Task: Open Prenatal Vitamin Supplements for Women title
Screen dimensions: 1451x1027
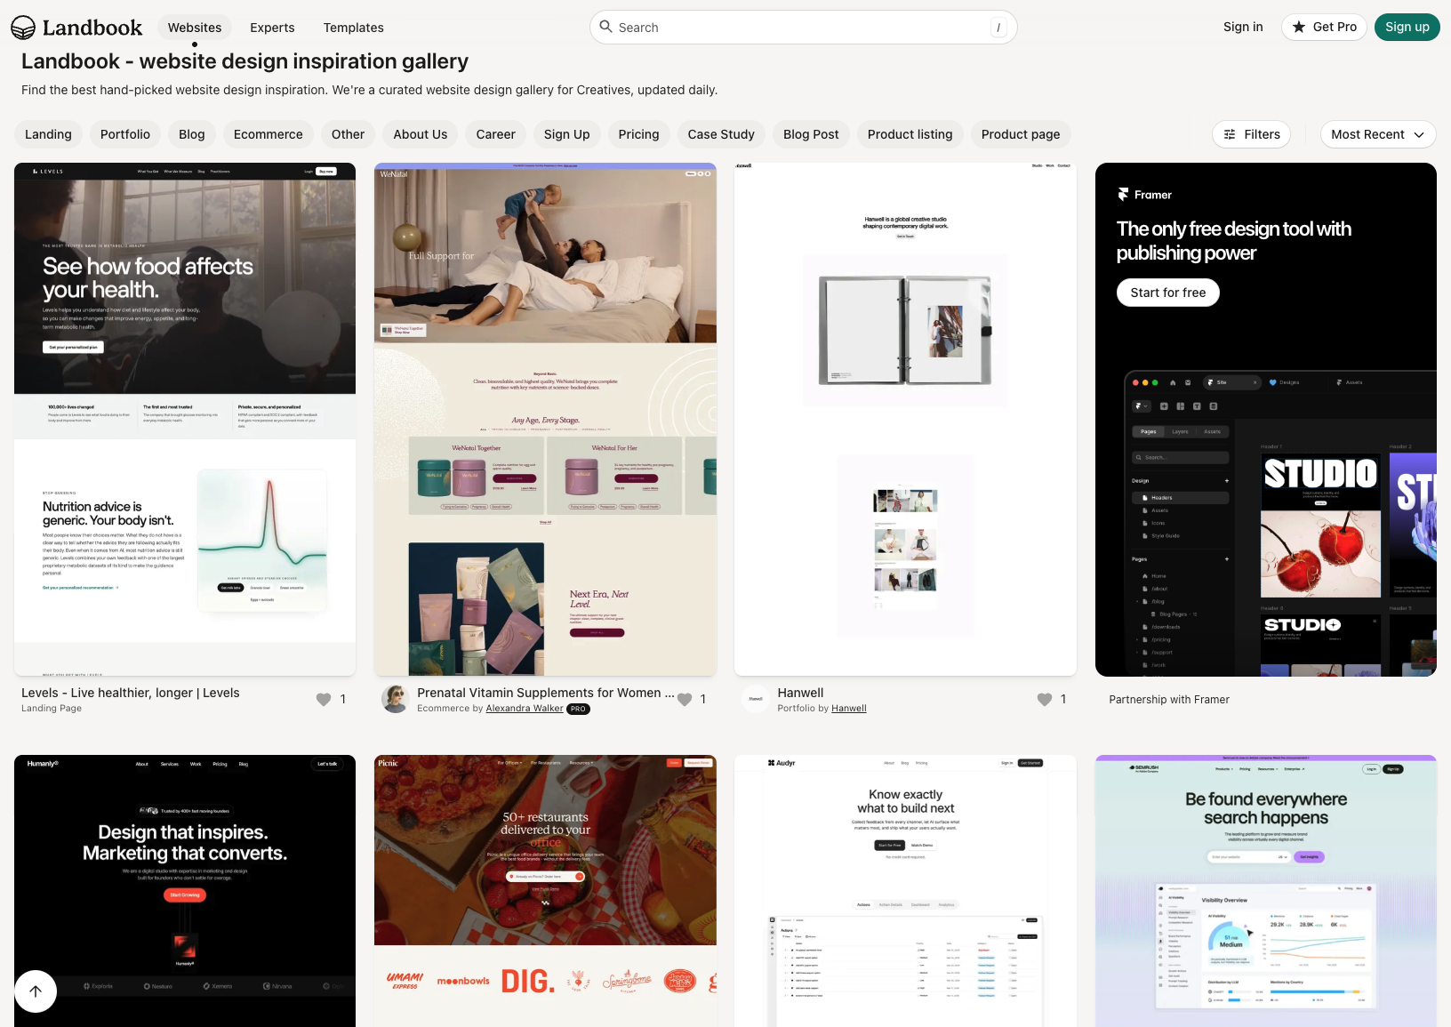Action: (x=546, y=693)
